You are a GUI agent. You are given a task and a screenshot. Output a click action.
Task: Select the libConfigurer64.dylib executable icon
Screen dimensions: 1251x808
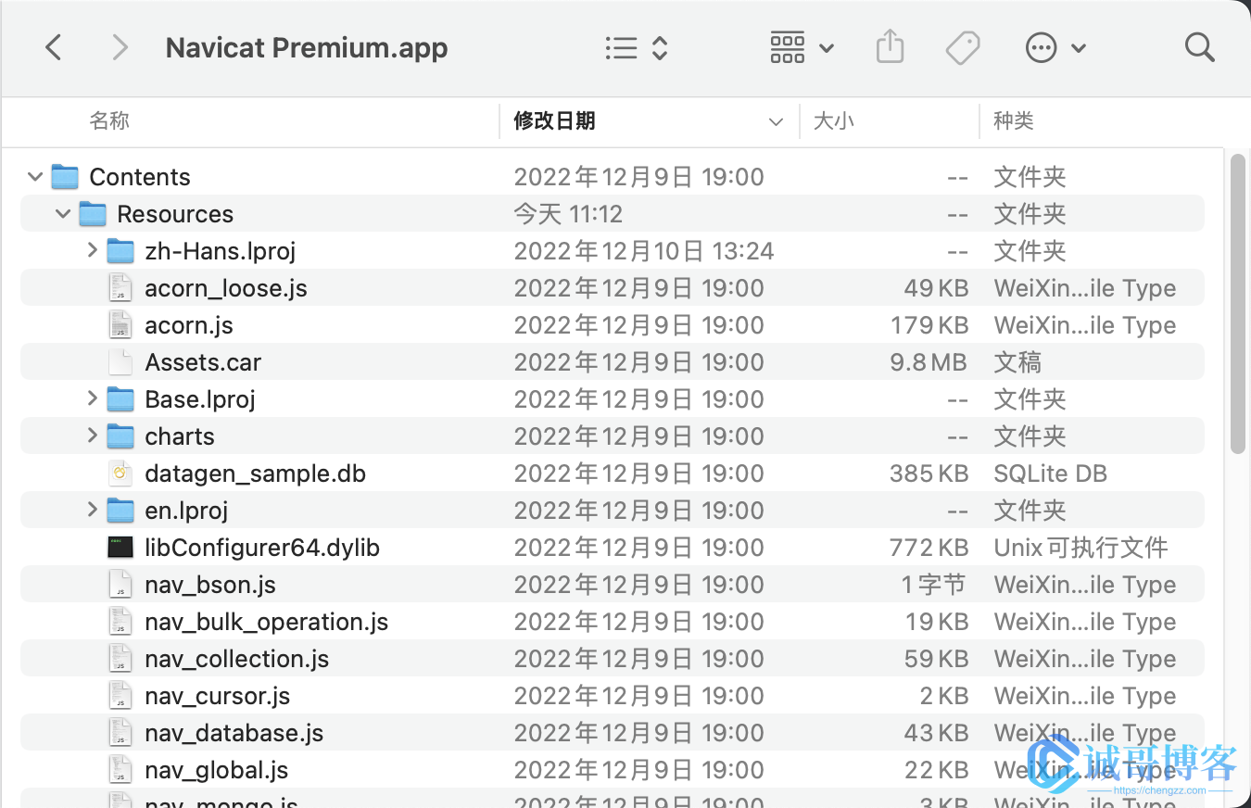pyautogui.click(x=120, y=547)
